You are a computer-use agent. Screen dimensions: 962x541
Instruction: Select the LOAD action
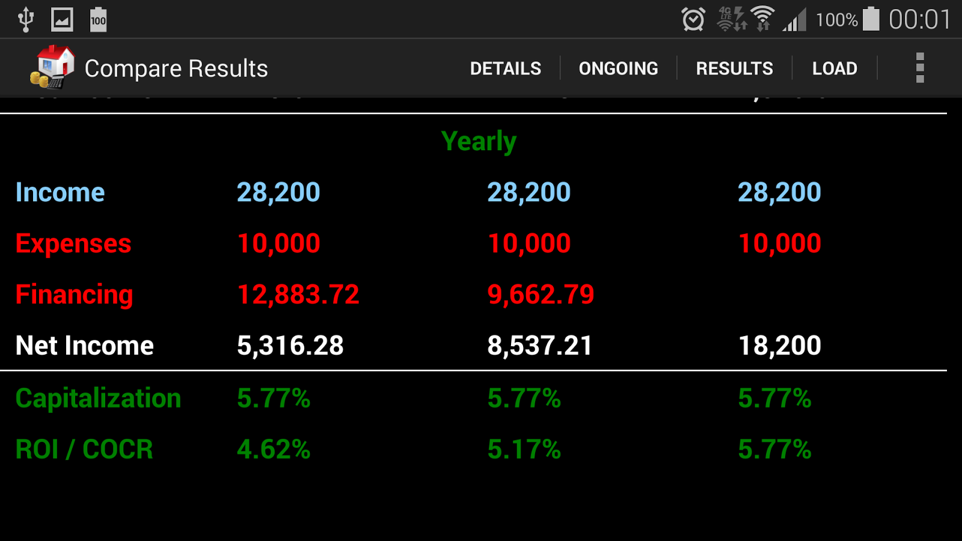point(835,69)
